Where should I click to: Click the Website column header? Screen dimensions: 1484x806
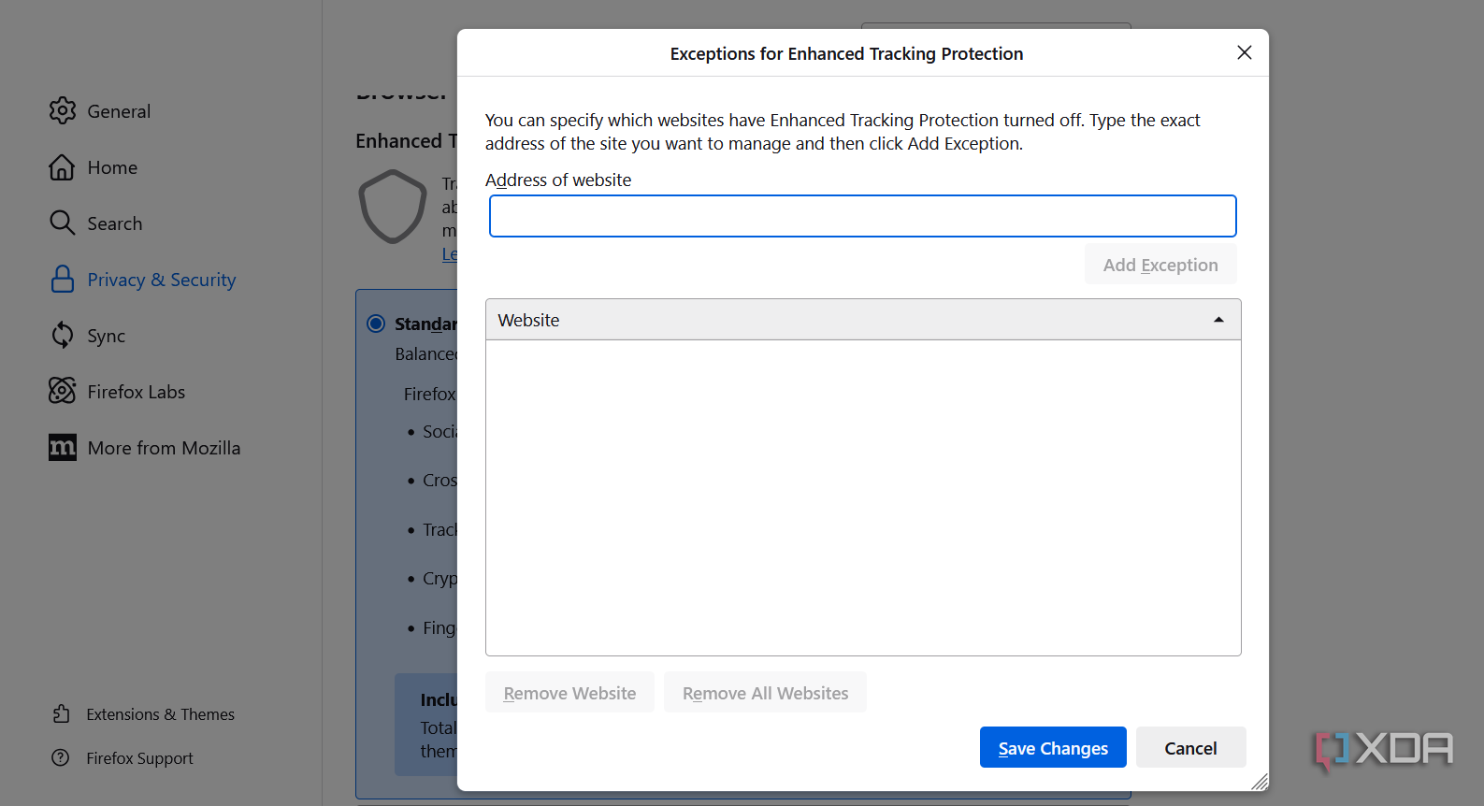click(x=863, y=320)
